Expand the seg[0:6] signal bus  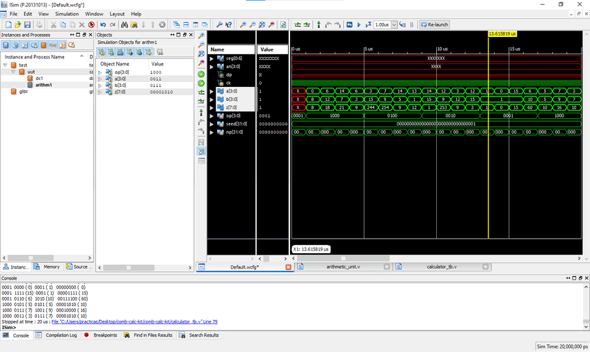point(212,58)
